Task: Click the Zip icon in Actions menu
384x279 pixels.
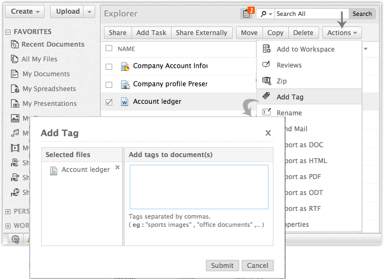Action: coord(267,81)
